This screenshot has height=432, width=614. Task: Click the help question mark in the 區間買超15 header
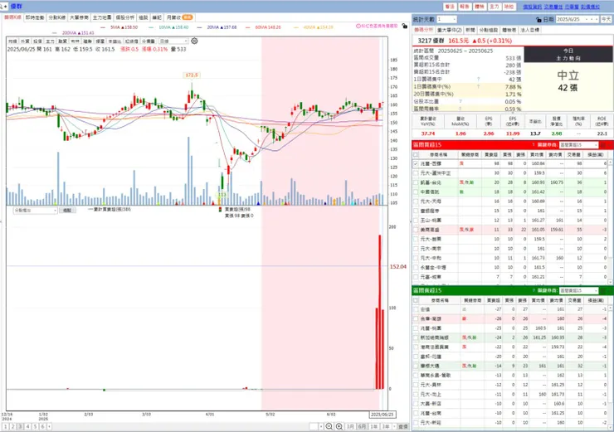[x=534, y=145]
